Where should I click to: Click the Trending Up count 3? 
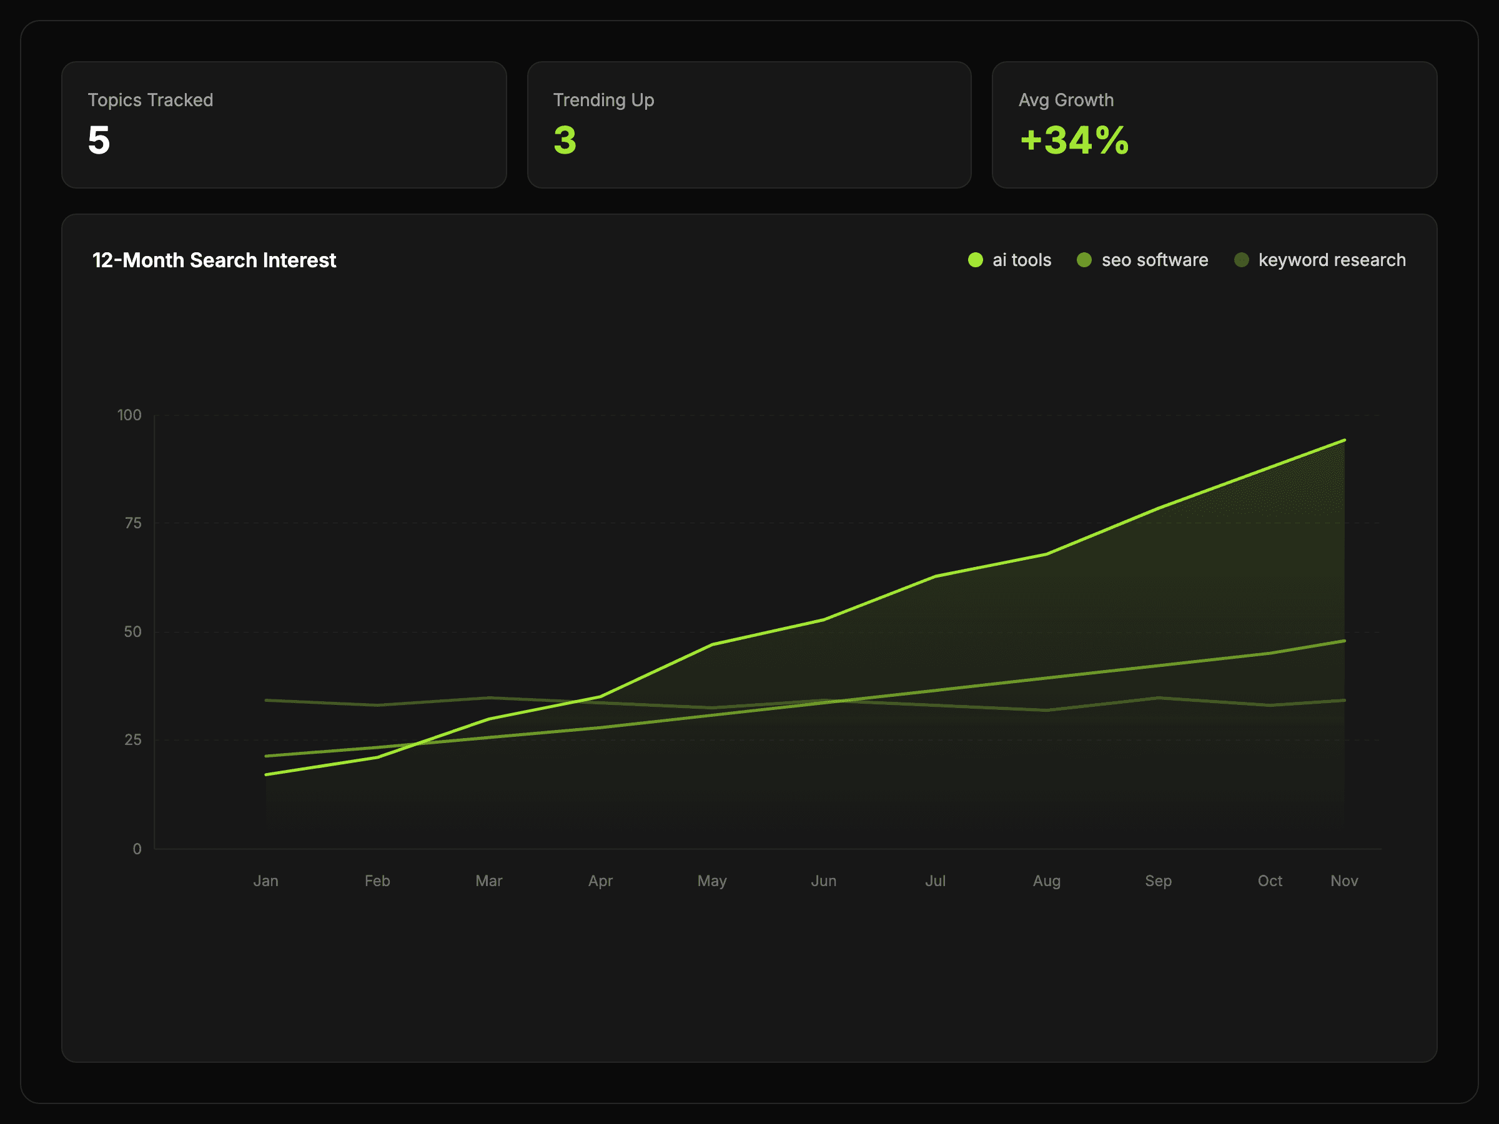point(565,140)
